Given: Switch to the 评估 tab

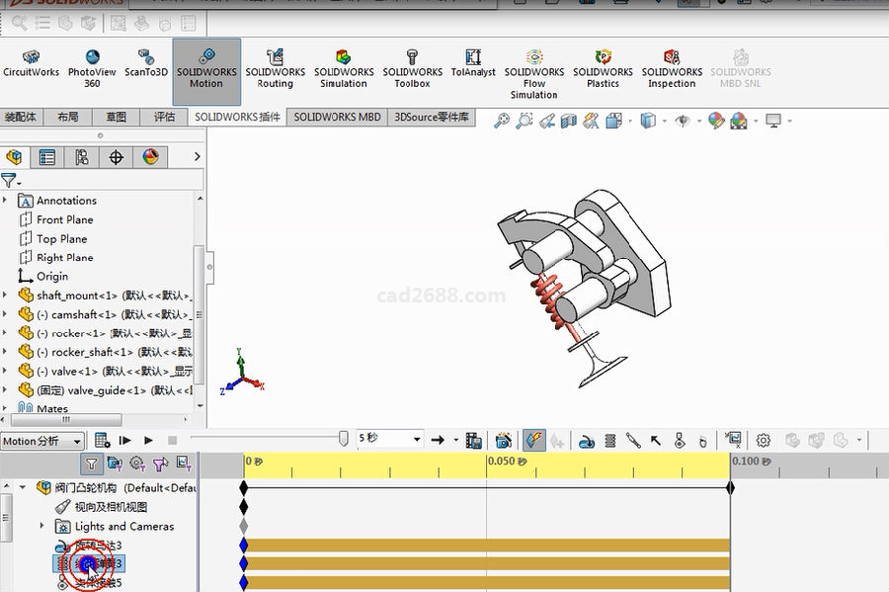Looking at the screenshot, I should [164, 117].
